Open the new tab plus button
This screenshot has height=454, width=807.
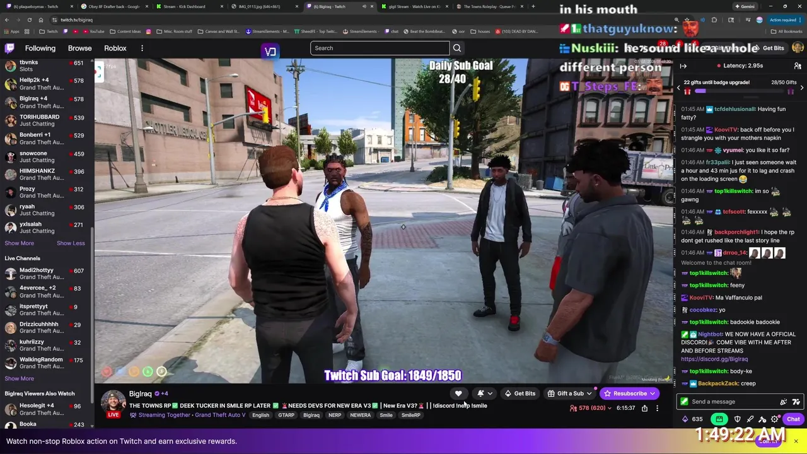533,6
